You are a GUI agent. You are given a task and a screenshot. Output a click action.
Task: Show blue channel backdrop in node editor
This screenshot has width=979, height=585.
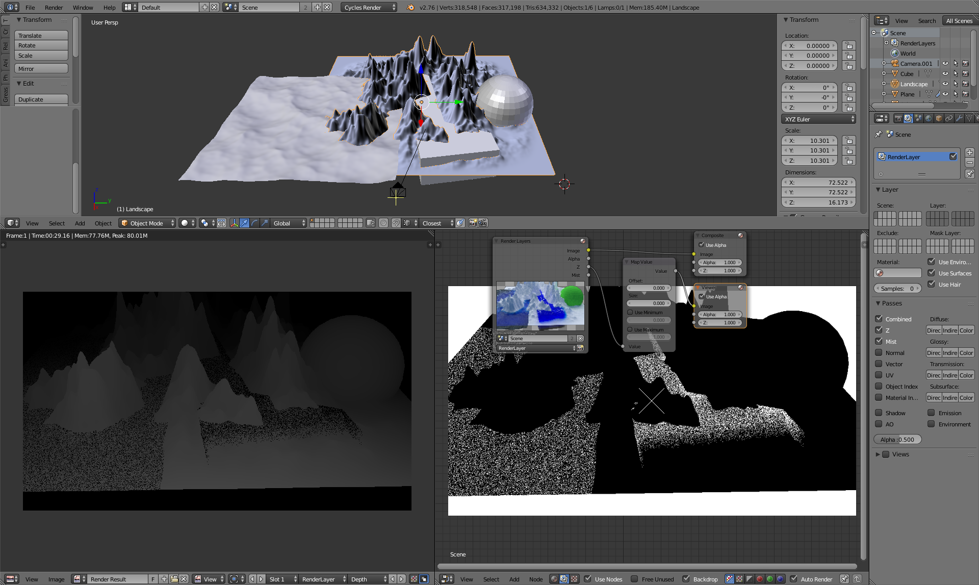[780, 579]
